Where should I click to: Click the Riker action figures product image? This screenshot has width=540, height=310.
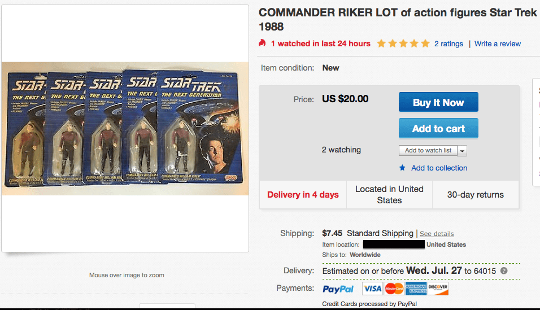coord(125,128)
